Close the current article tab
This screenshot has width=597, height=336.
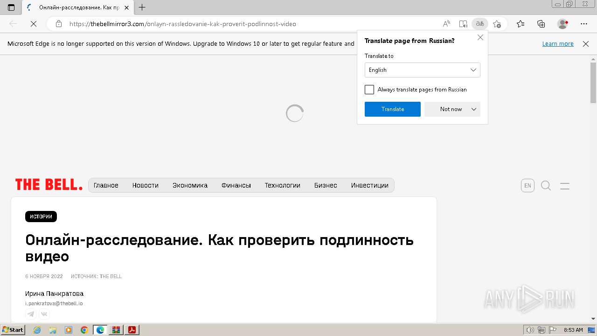pyautogui.click(x=126, y=7)
